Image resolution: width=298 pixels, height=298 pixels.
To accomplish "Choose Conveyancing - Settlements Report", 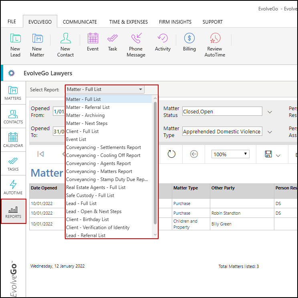I will tap(109, 147).
